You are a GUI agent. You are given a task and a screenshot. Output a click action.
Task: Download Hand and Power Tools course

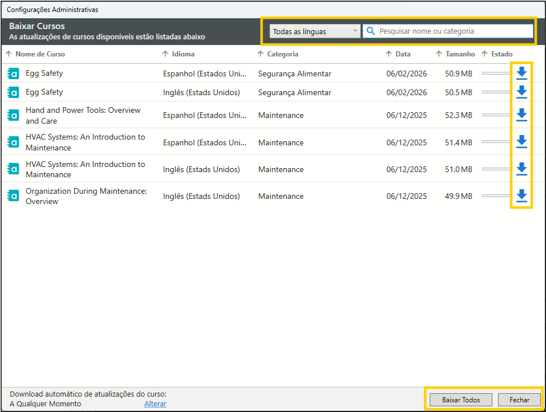pyautogui.click(x=521, y=115)
